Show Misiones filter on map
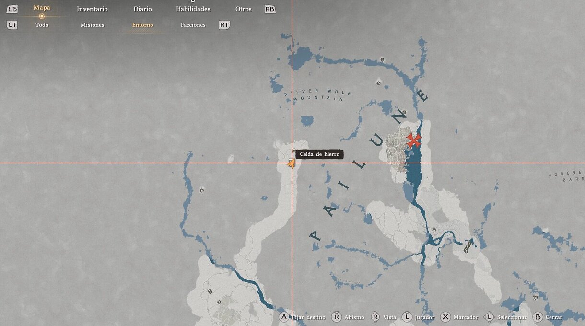Viewport: 585px width, 326px height. pyautogui.click(x=92, y=25)
